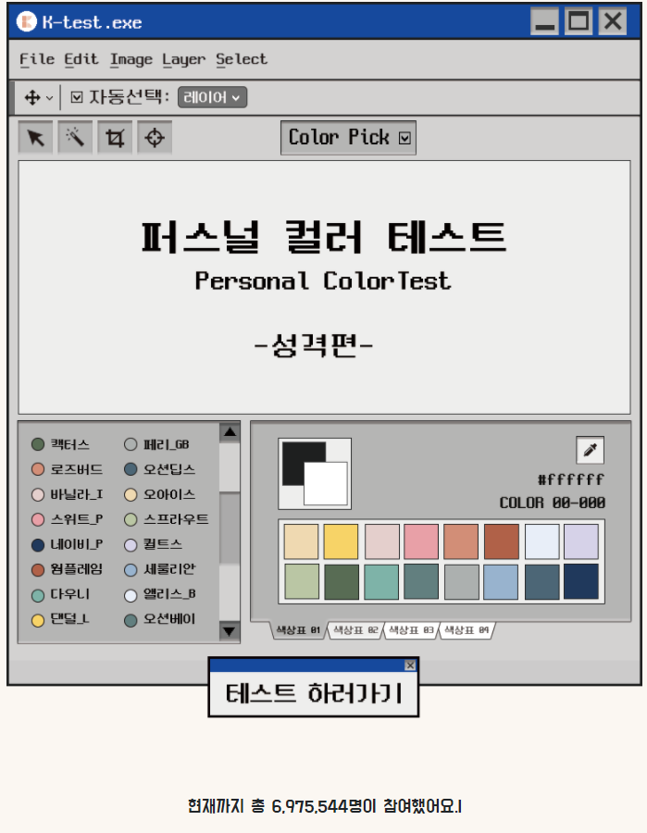Screen dimensions: 647x833
Task: Pick the pale pink swatch
Action: coord(382,541)
